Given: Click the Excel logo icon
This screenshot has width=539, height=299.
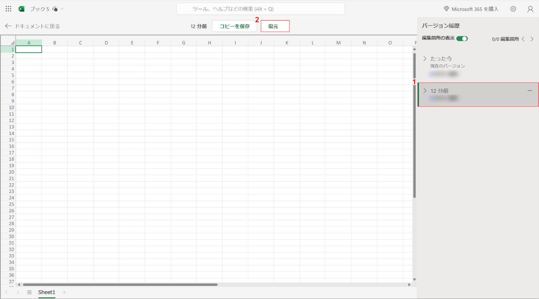Looking at the screenshot, I should pos(22,9).
